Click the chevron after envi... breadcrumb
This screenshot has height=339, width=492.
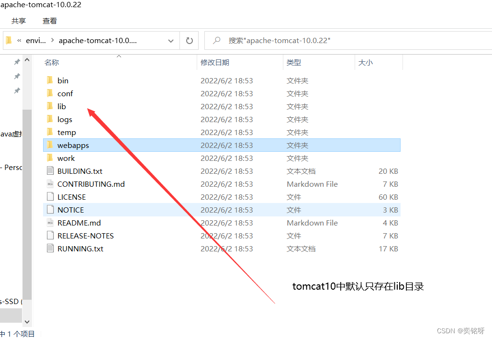(x=52, y=41)
